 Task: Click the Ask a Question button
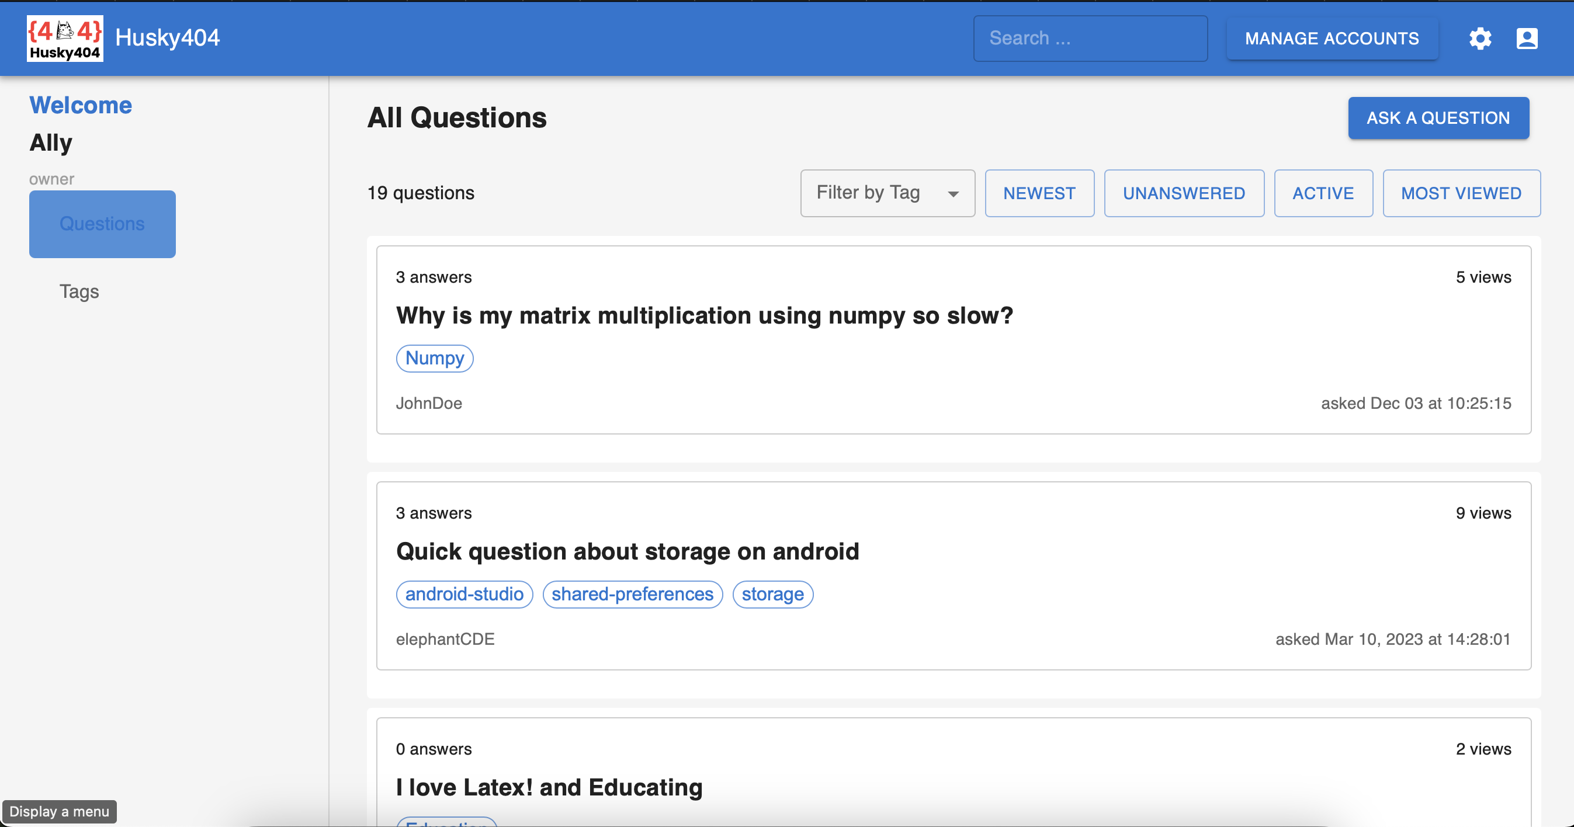pyautogui.click(x=1438, y=118)
